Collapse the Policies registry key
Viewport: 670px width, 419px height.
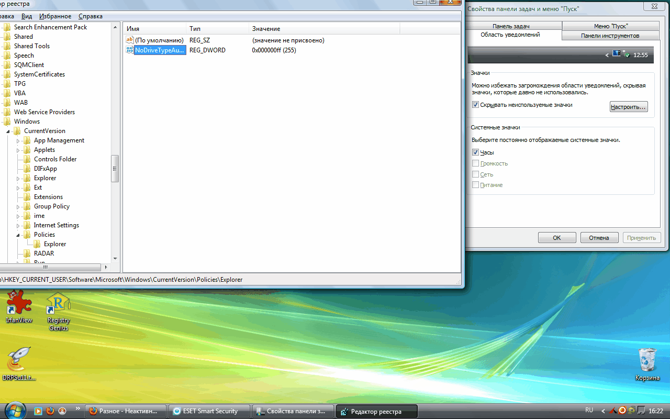(x=18, y=235)
